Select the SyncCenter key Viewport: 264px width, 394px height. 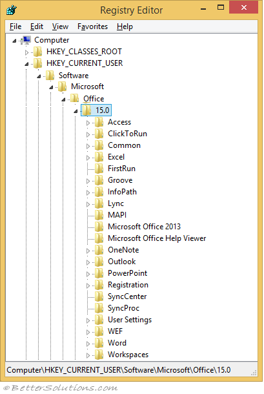click(127, 296)
